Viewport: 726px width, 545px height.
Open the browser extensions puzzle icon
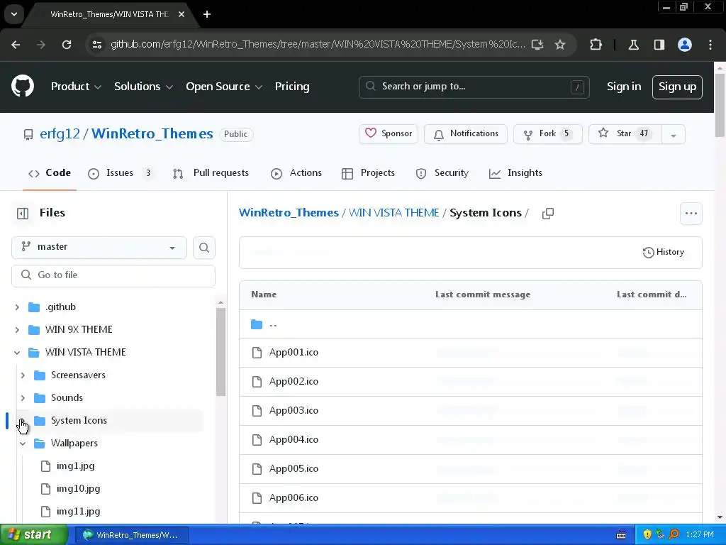pyautogui.click(x=596, y=45)
